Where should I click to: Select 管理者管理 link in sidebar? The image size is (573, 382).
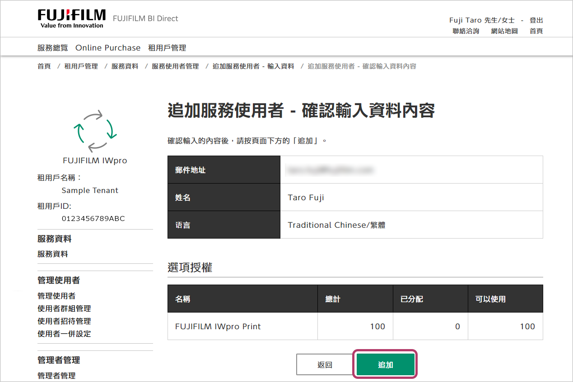click(x=56, y=375)
